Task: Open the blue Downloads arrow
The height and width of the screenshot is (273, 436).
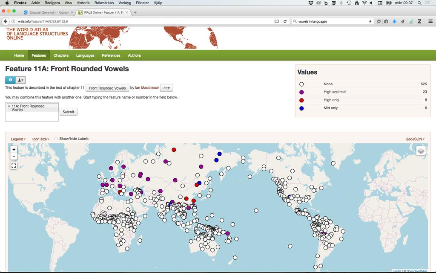Action: [x=394, y=21]
